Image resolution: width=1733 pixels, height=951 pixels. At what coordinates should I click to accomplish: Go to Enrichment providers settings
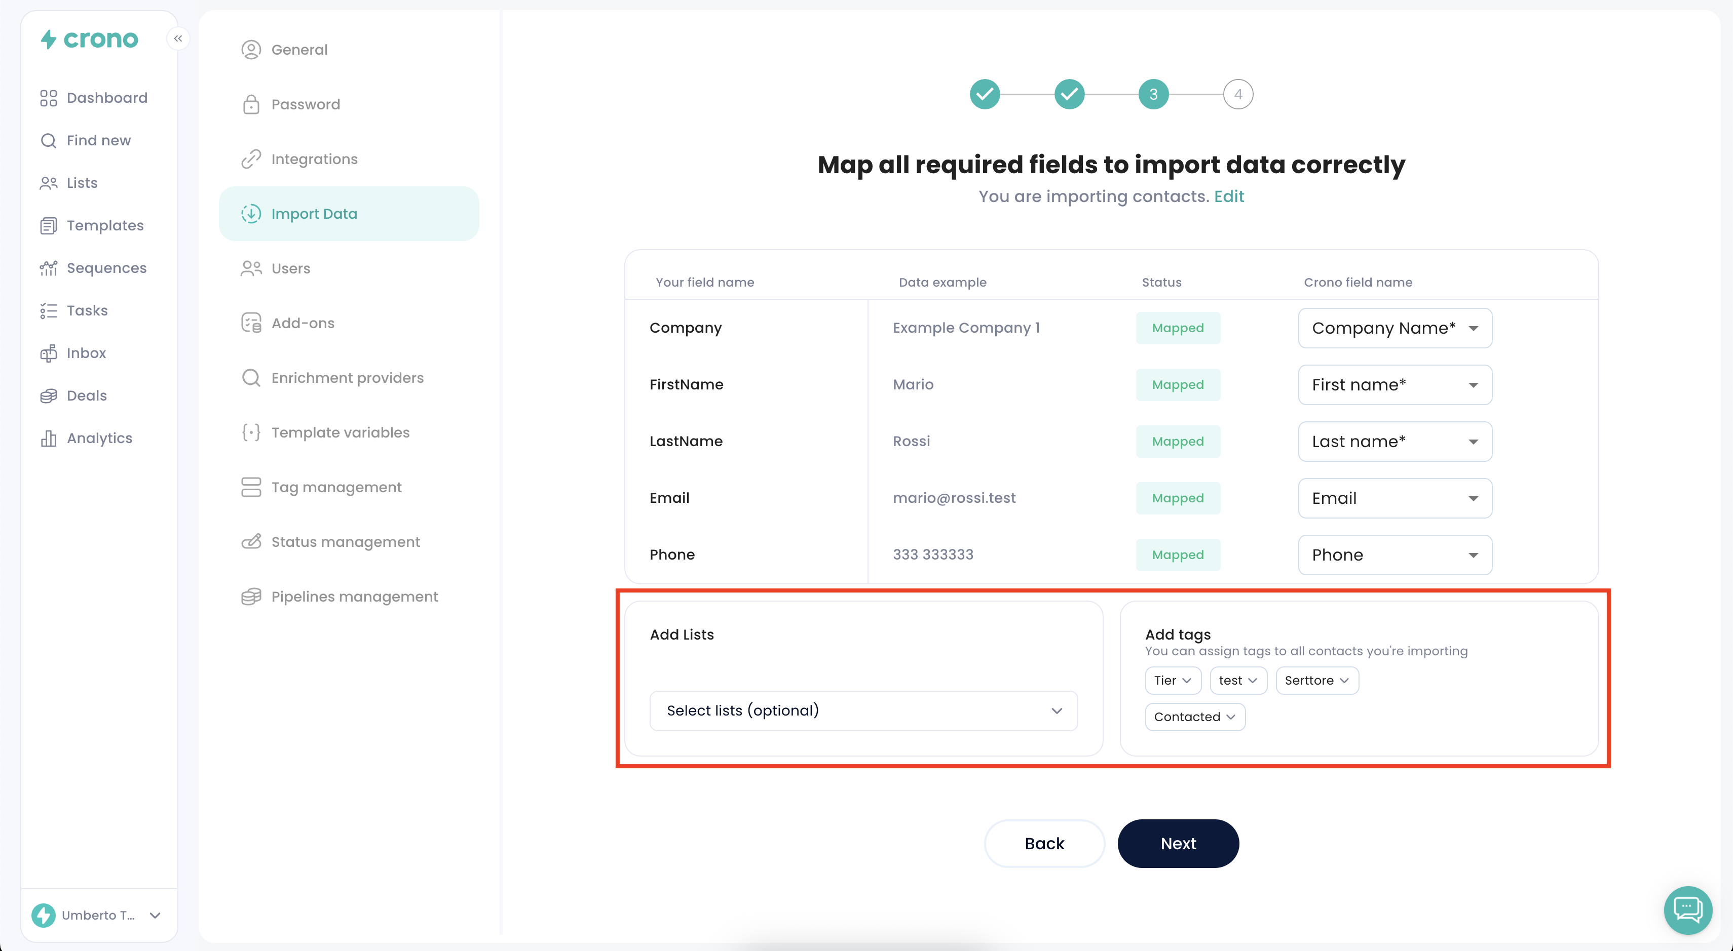pyautogui.click(x=347, y=378)
